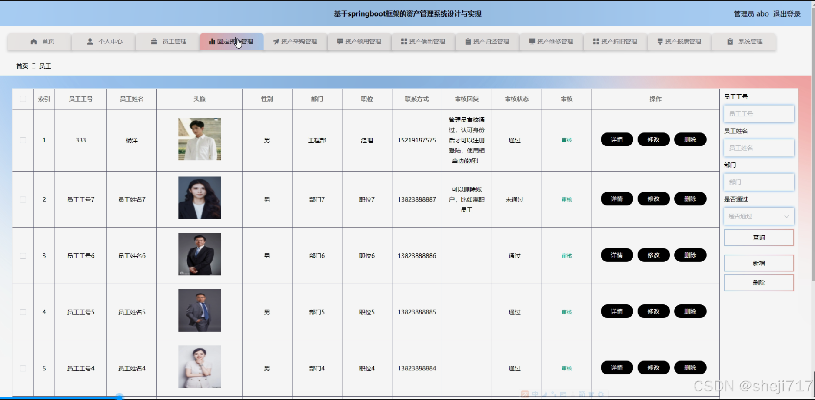Click 杨洋's profile photo thumbnail
This screenshot has width=815, height=400.
tap(199, 139)
